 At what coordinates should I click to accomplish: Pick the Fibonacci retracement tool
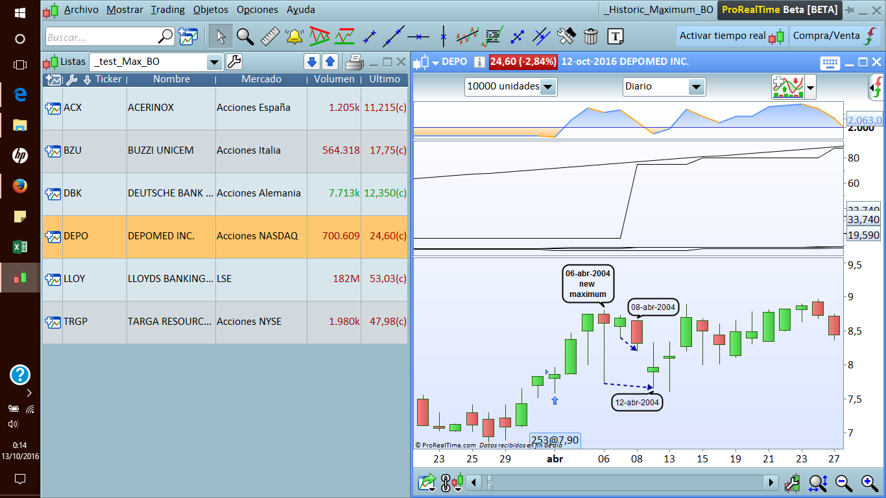(x=493, y=36)
